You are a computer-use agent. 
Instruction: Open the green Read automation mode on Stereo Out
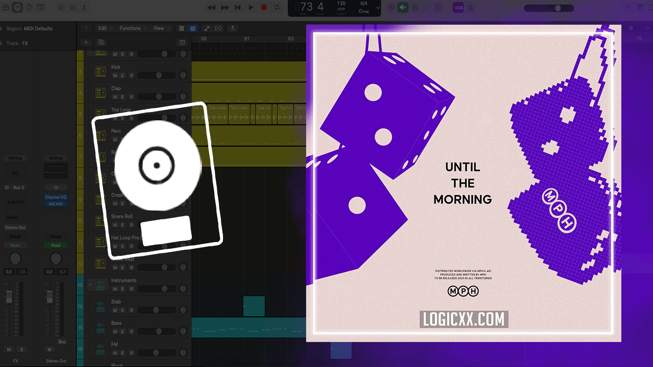coord(56,245)
